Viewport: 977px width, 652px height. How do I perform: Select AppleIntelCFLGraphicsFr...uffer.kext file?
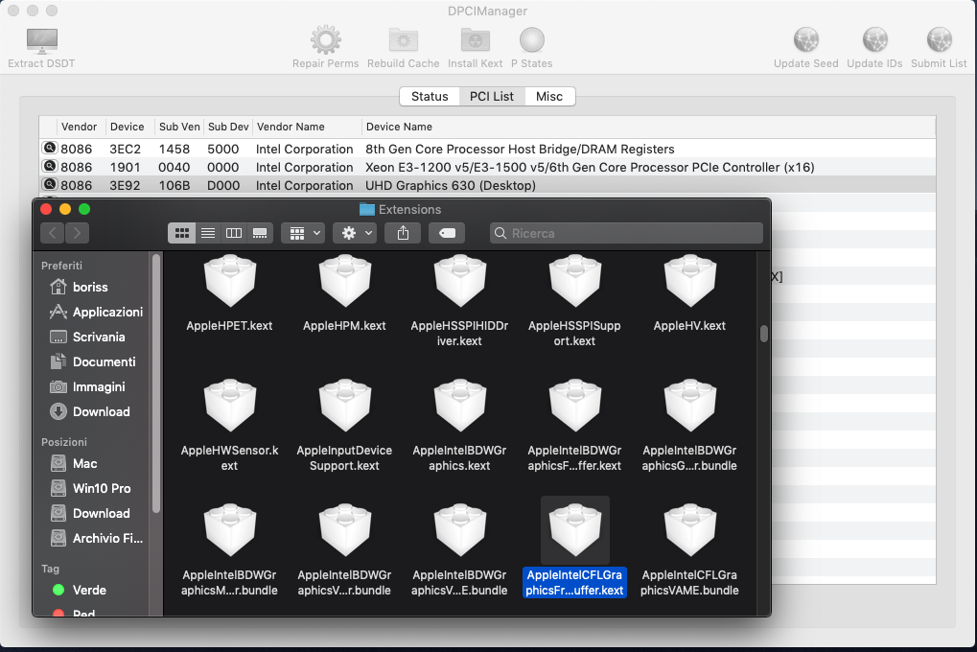pos(574,548)
